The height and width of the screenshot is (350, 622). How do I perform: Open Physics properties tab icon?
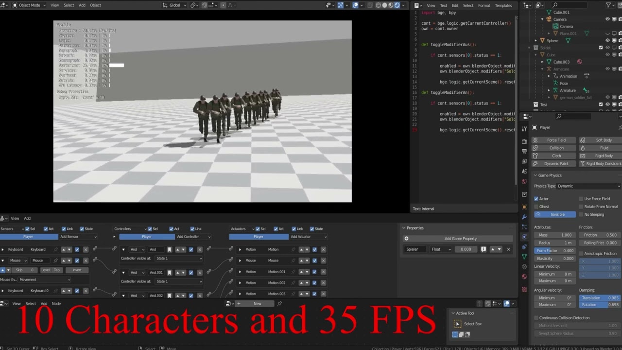coord(524,236)
